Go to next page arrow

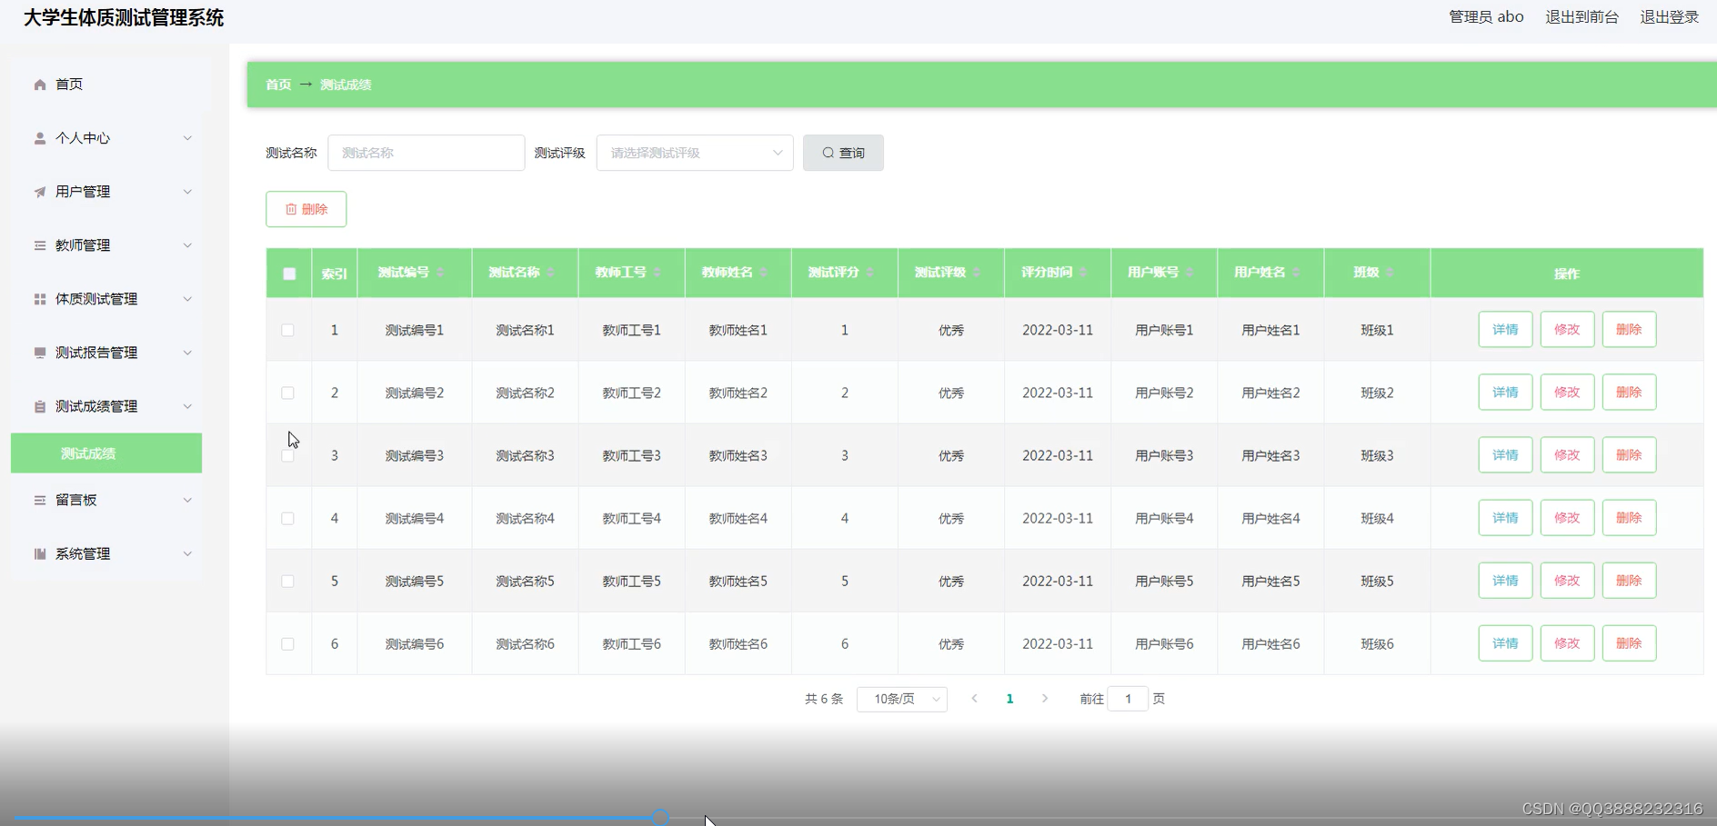(1045, 699)
